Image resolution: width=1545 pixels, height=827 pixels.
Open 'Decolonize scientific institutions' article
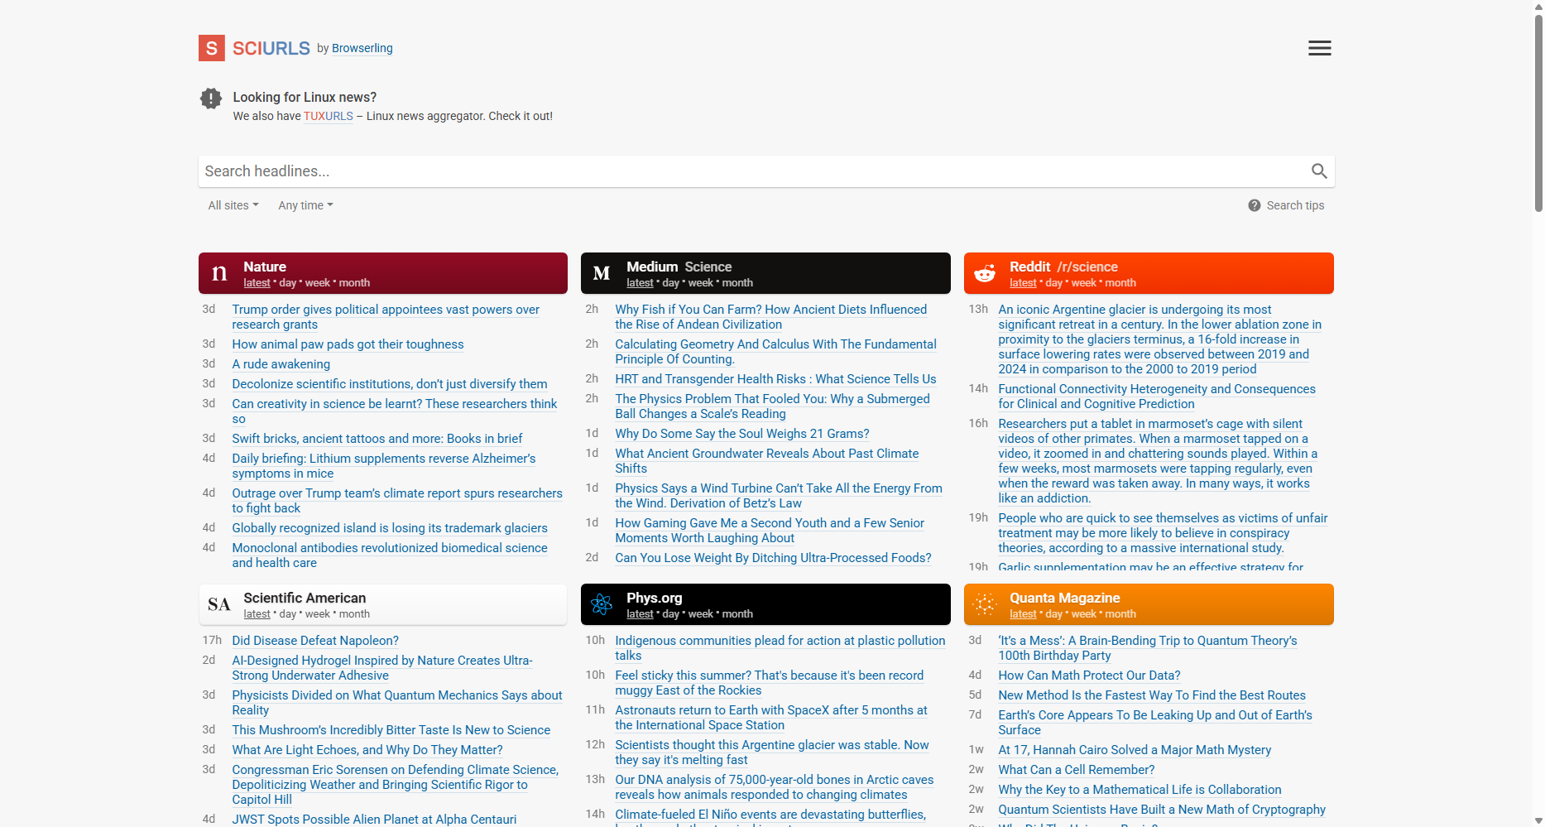click(x=390, y=384)
